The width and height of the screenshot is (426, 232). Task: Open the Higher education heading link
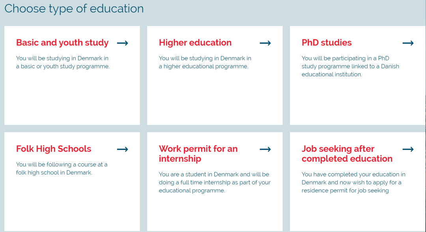point(195,43)
